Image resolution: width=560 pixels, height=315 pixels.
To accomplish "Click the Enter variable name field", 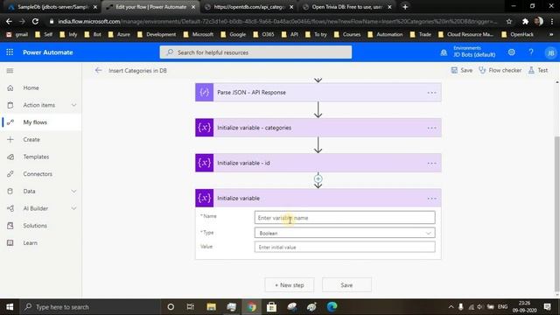I will (345, 218).
